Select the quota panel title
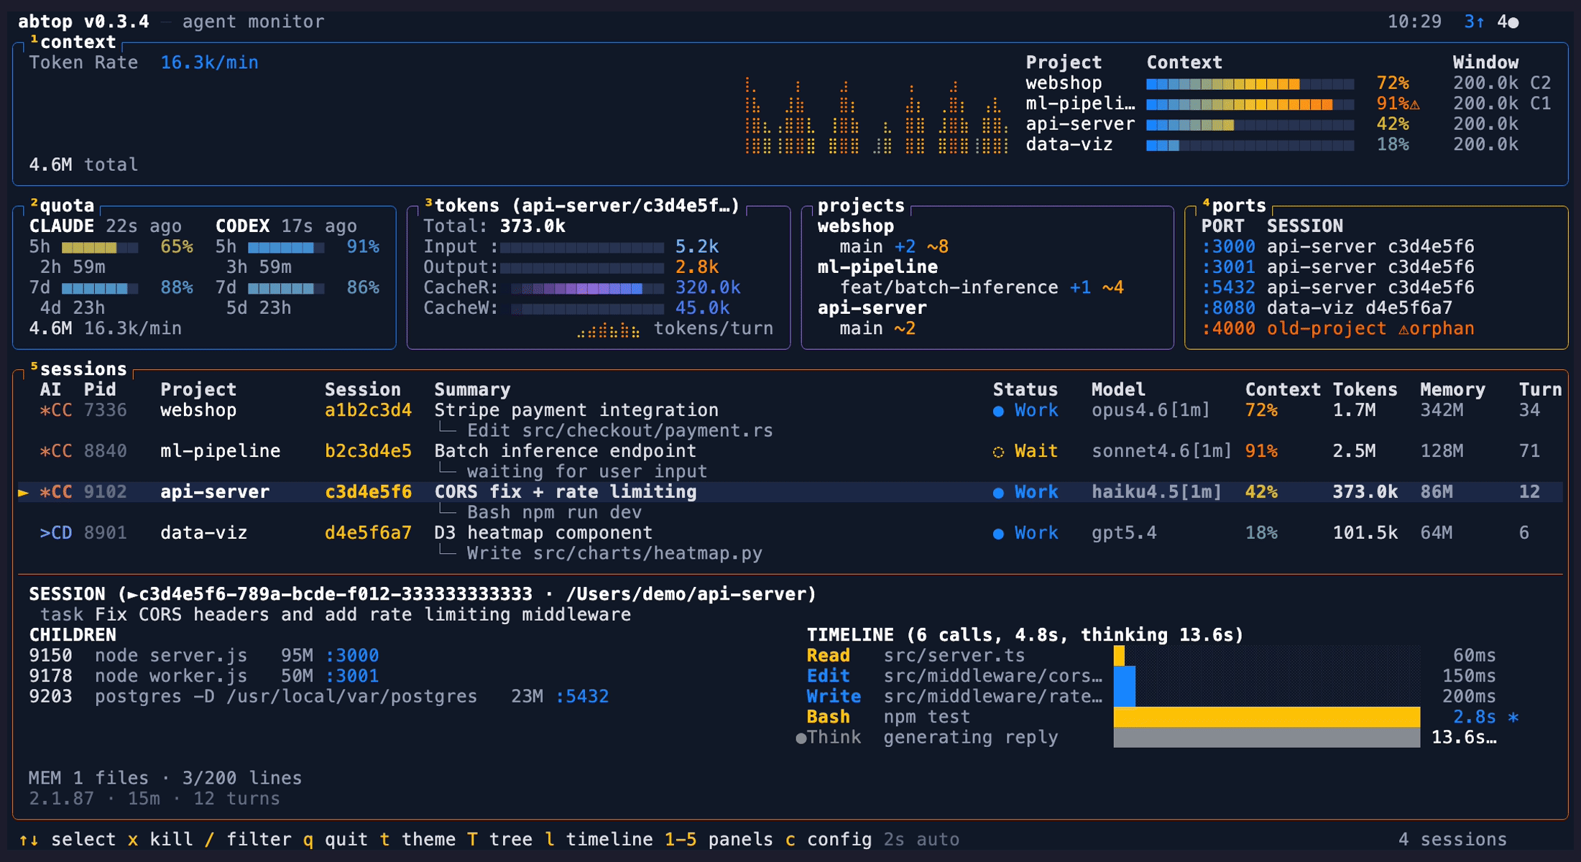The image size is (1581, 862). coord(62,205)
